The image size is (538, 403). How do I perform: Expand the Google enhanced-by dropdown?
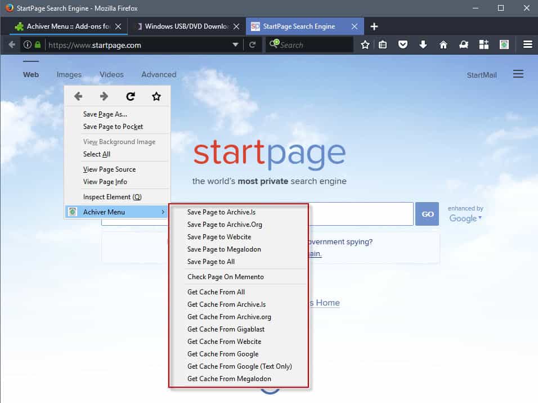pyautogui.click(x=465, y=218)
